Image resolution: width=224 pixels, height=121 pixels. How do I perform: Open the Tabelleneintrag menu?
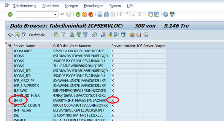point(25,6)
